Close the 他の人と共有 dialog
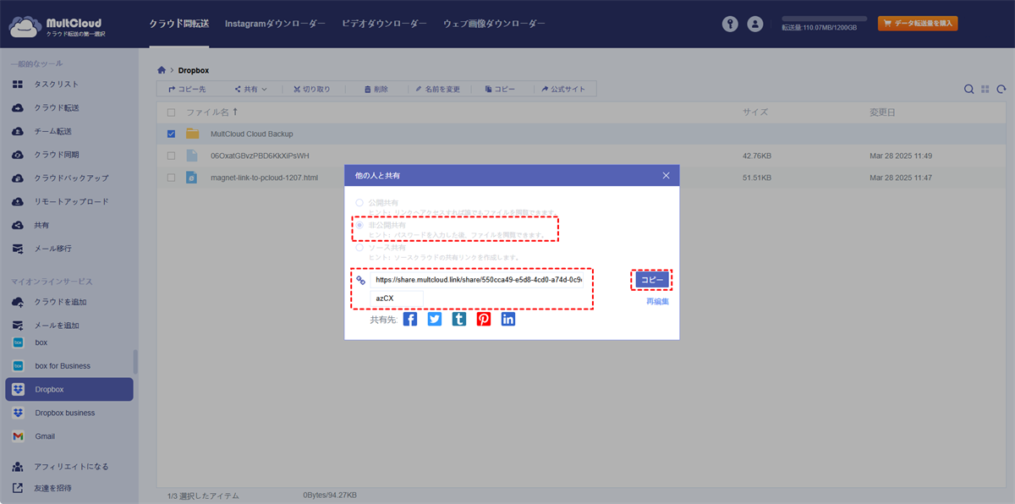Viewport: 1015px width, 504px height. point(666,175)
